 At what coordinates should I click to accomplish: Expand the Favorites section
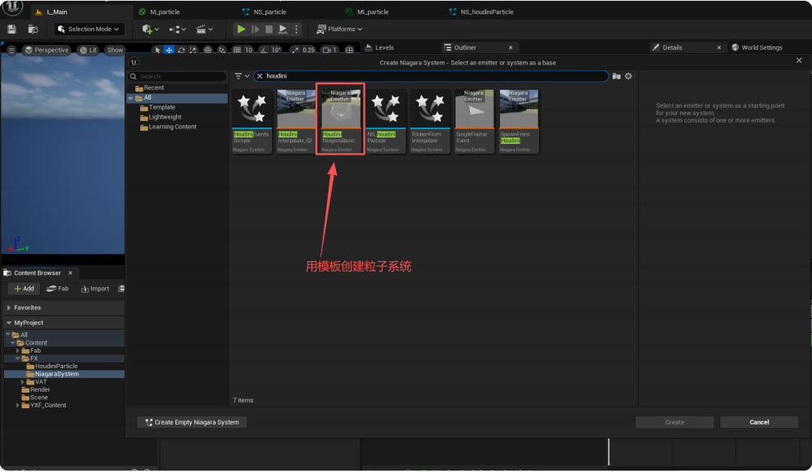[x=8, y=308]
